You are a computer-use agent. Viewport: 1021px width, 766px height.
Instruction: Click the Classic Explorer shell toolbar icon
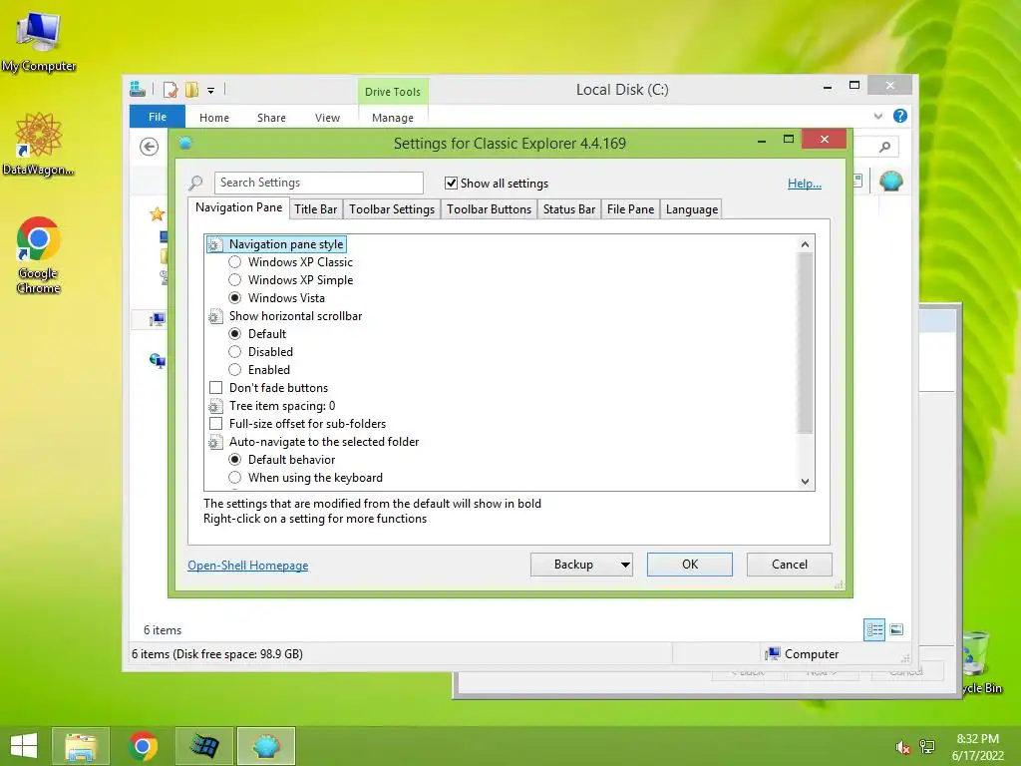click(890, 181)
